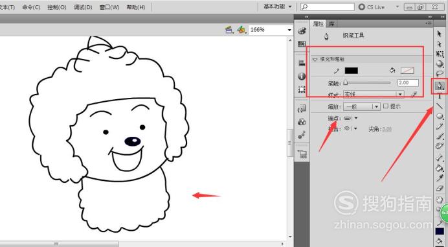Open the 控制(O) menu
Screen dimensions: 448x247
(57, 7)
